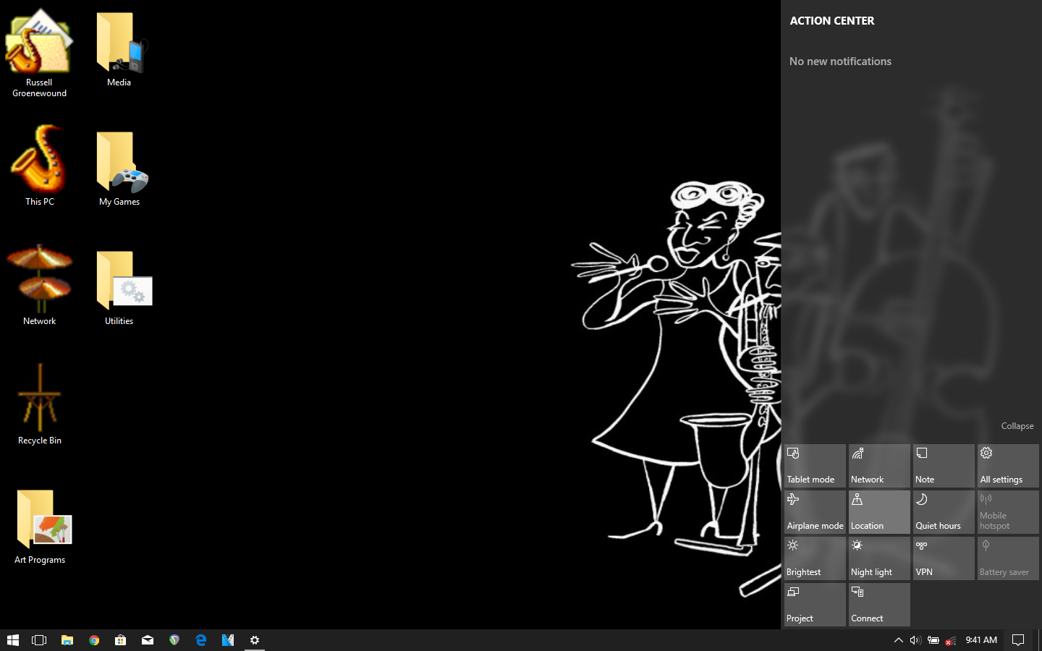The height and width of the screenshot is (651, 1042).
Task: Open the Recycle Bin
Action: pos(40,405)
